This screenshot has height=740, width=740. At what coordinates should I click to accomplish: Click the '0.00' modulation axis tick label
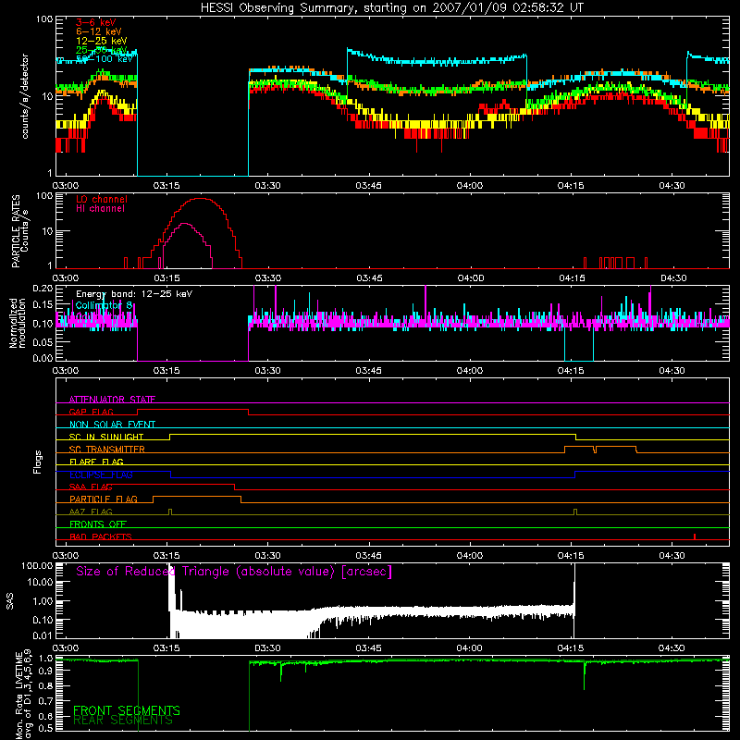pyautogui.click(x=43, y=358)
